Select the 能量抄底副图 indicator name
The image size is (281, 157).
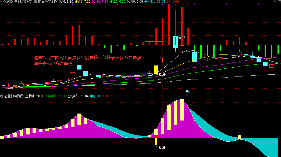tap(14, 96)
